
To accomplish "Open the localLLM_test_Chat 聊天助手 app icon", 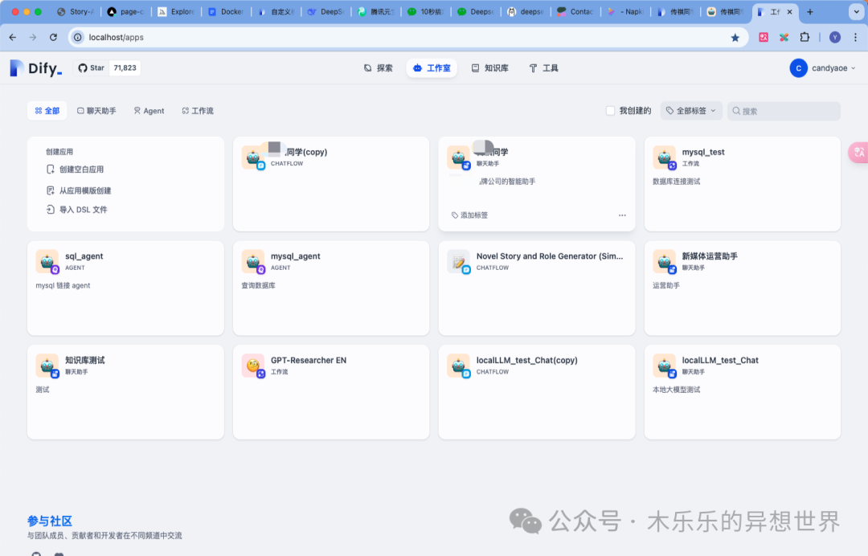I will 665,366.
